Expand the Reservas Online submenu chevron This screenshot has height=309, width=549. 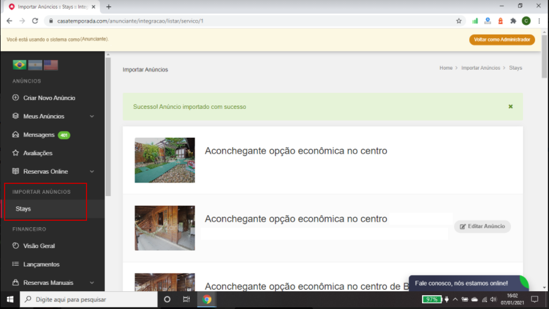point(92,171)
